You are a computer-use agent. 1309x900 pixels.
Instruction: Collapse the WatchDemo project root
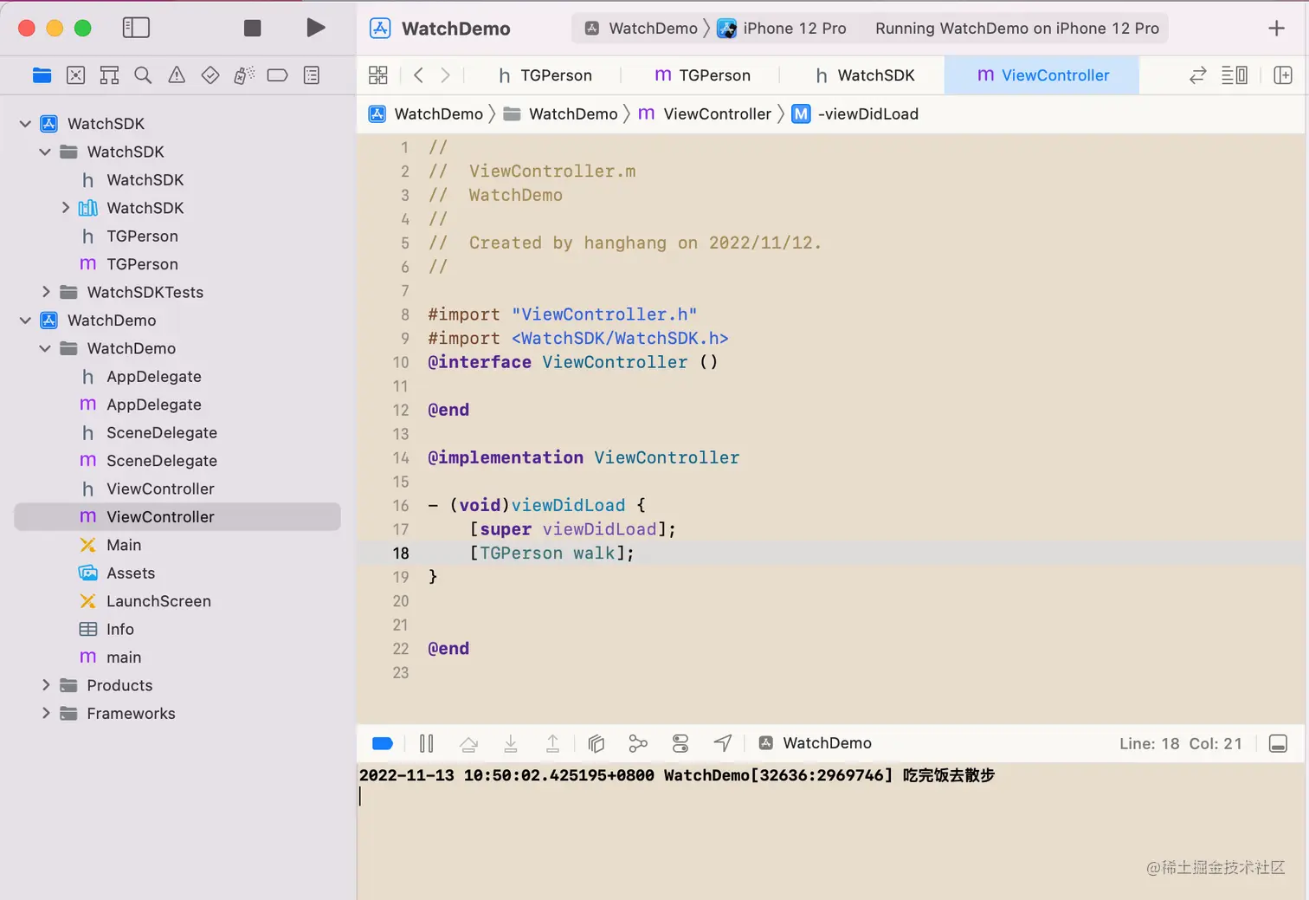point(25,321)
